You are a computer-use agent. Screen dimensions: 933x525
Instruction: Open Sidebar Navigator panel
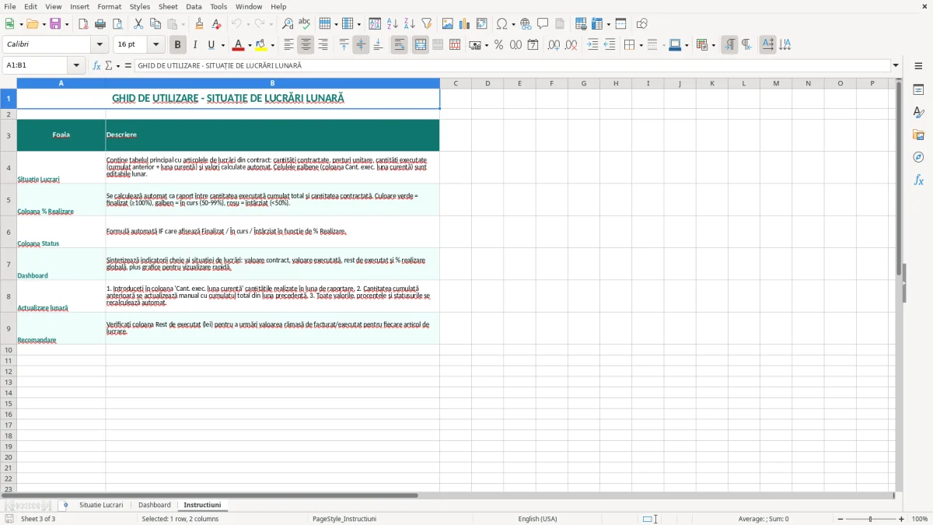tap(918, 157)
